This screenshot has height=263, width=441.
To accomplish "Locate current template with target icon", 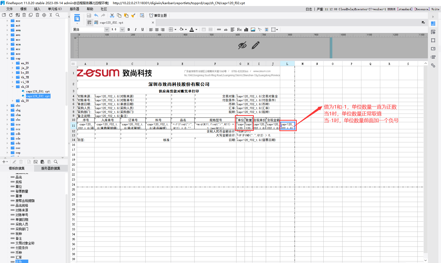I will [x=44, y=15].
